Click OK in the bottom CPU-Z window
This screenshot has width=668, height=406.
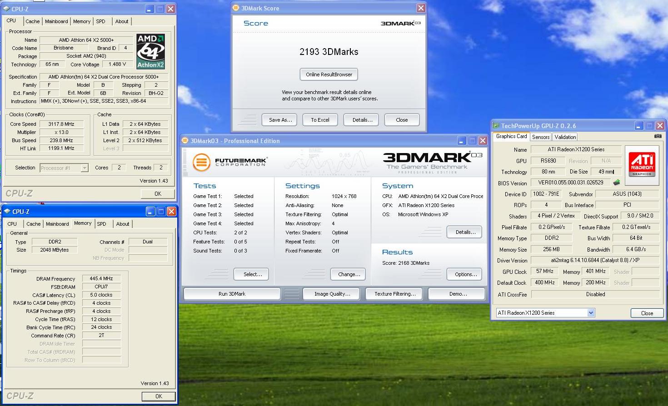pos(159,396)
